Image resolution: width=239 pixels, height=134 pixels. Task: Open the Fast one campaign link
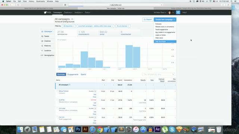pos(62,117)
